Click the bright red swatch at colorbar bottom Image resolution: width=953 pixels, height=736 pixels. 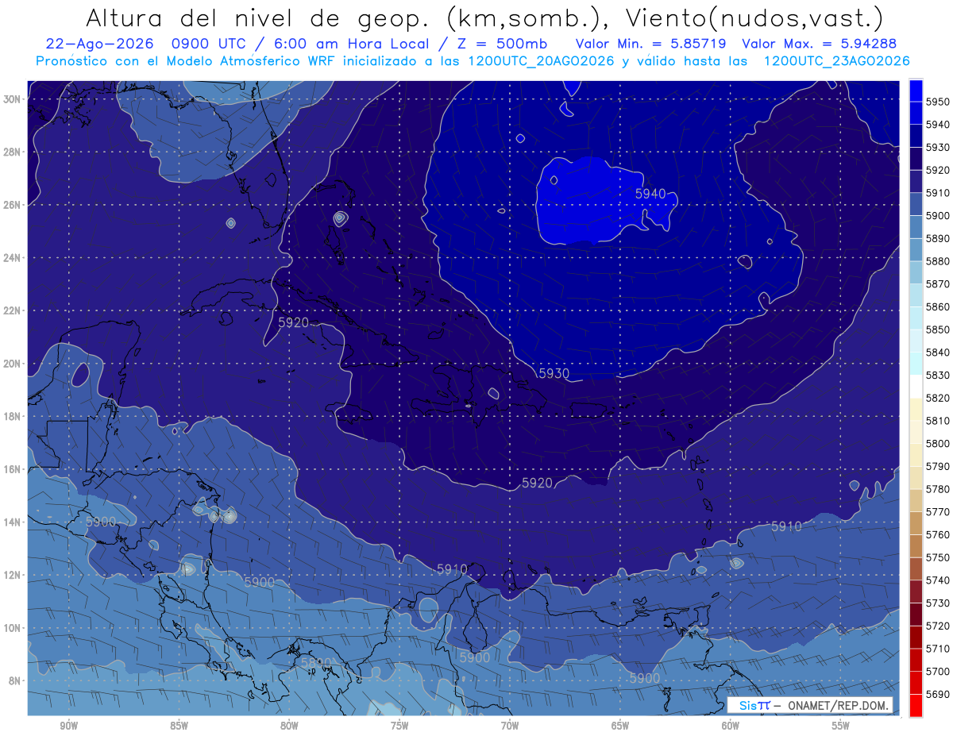click(916, 704)
